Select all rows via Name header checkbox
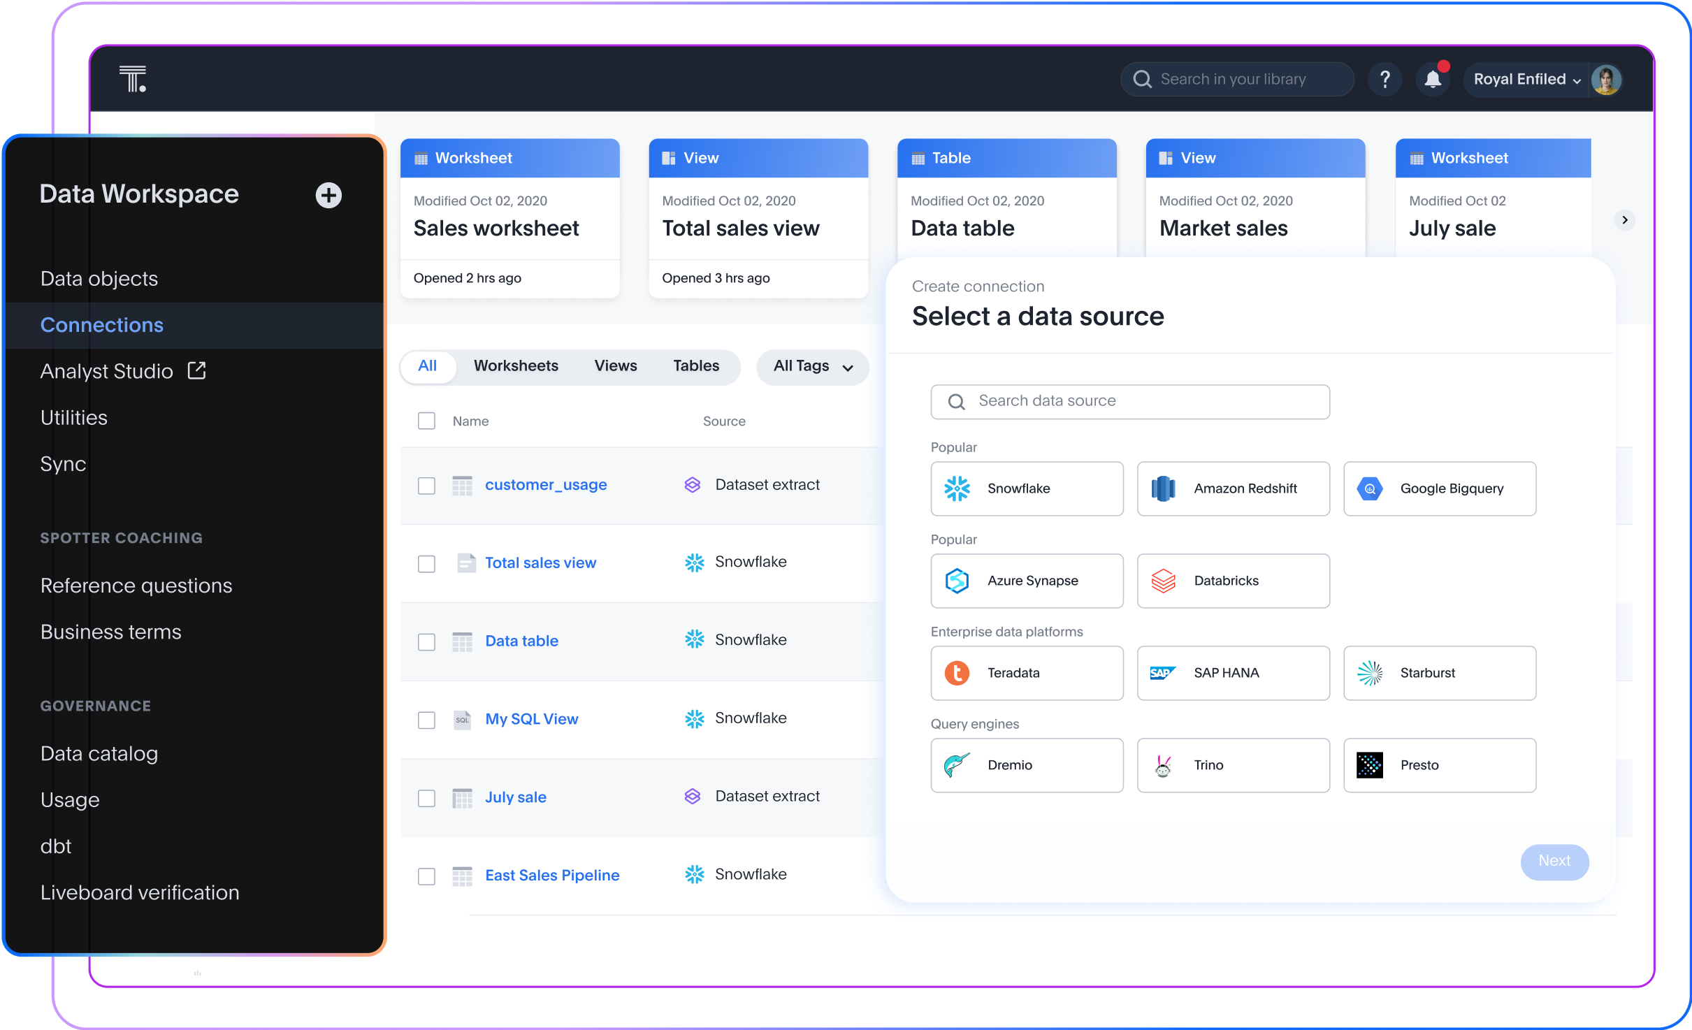 pos(426,421)
